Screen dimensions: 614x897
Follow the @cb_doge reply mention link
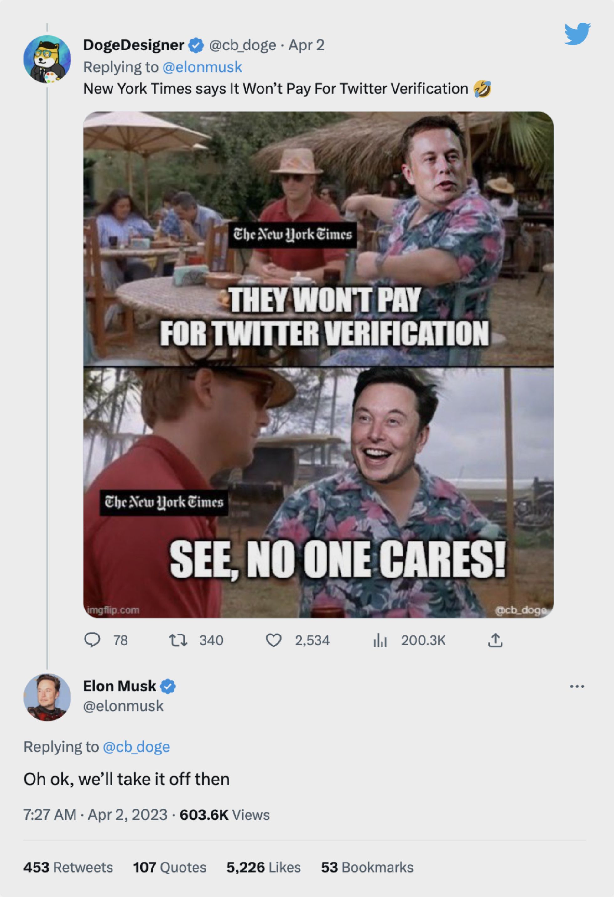pyautogui.click(x=136, y=747)
